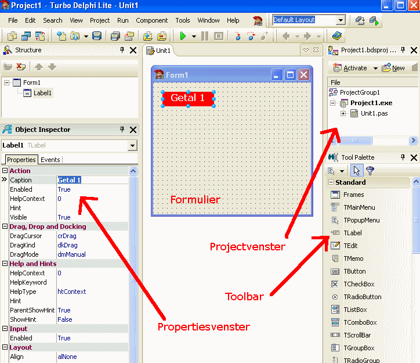Screen dimensions: 420x363
Task: Pin the Tool Palette panel
Action: [x=403, y=157]
